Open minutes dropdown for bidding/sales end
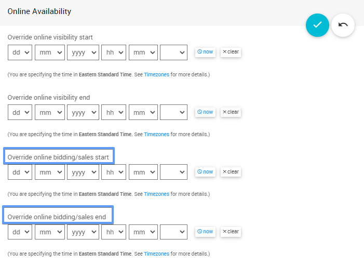This screenshot has height=266, width=364. tap(143, 232)
